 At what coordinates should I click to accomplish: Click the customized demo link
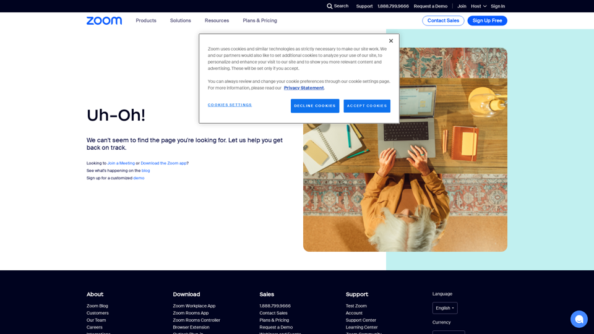click(139, 178)
